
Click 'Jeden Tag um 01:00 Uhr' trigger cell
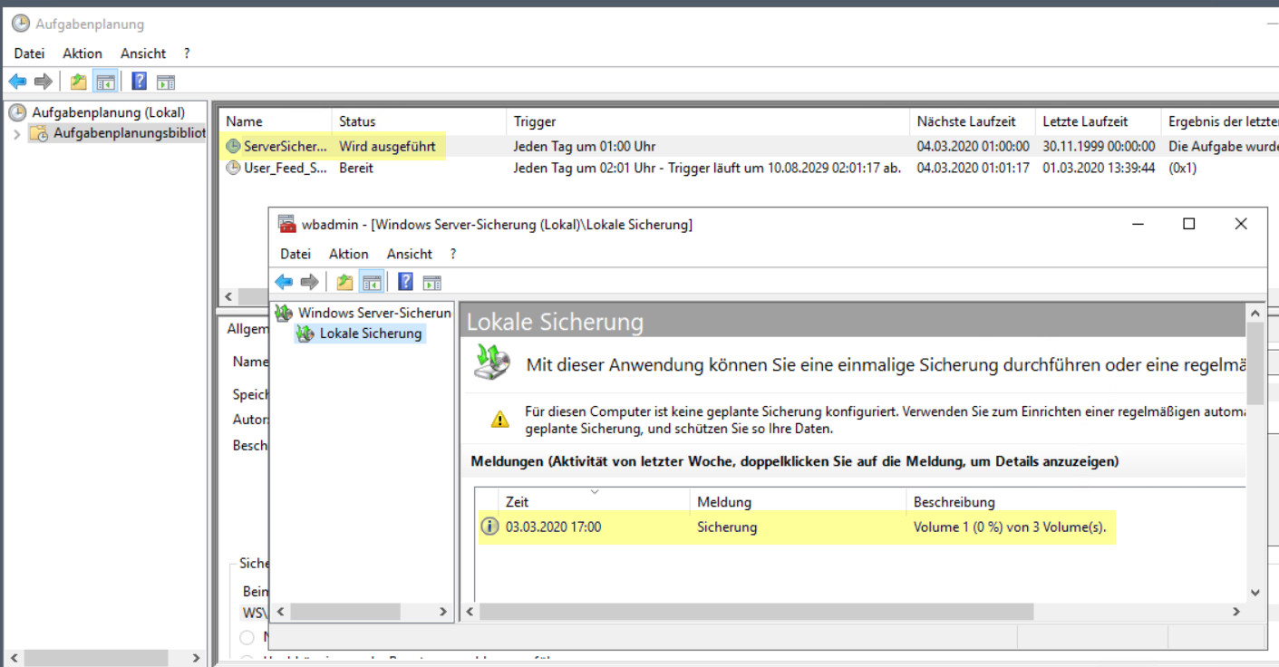pos(585,146)
